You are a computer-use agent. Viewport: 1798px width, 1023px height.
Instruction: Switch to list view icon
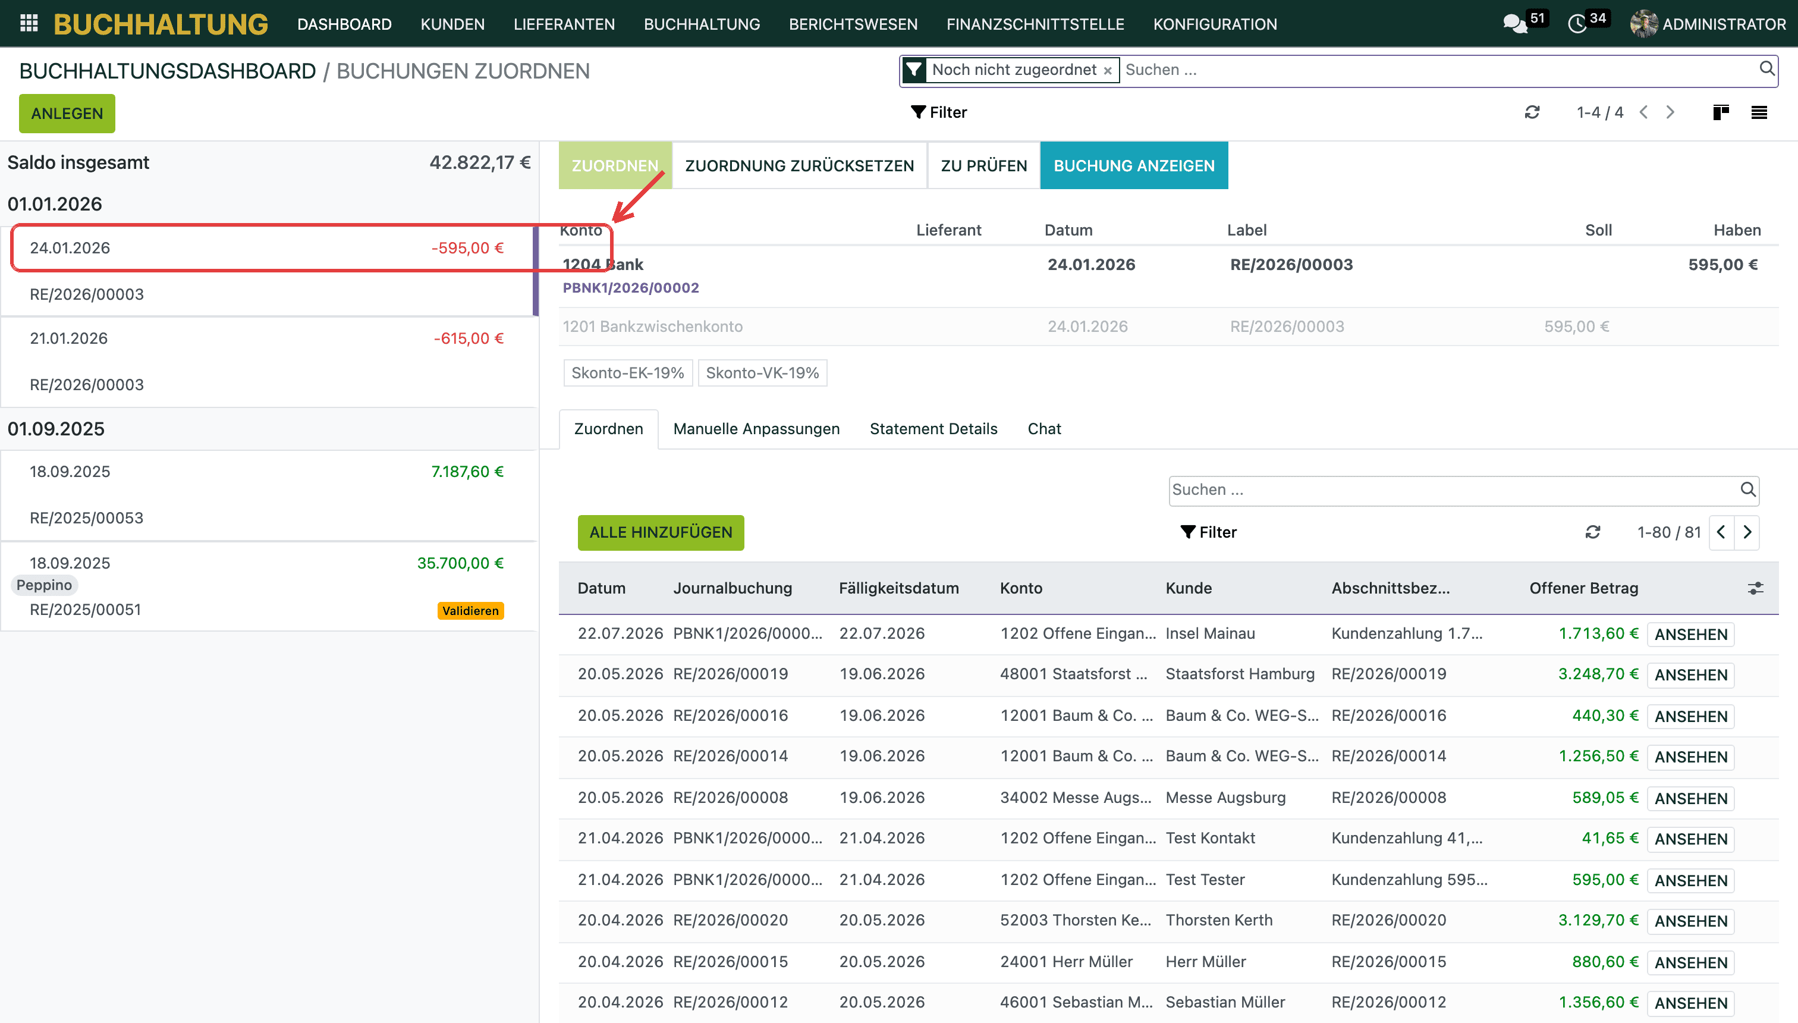(x=1759, y=112)
